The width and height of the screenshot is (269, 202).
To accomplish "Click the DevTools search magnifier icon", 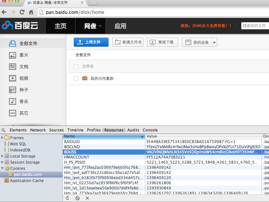I will (x=4, y=130).
